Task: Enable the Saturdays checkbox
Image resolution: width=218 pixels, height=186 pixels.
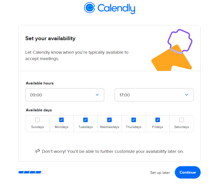Action: click(181, 120)
